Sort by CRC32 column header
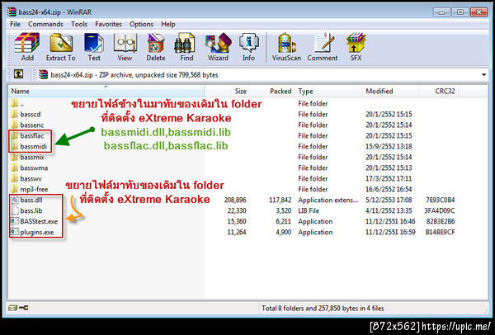This screenshot has width=495, height=335. point(439,92)
